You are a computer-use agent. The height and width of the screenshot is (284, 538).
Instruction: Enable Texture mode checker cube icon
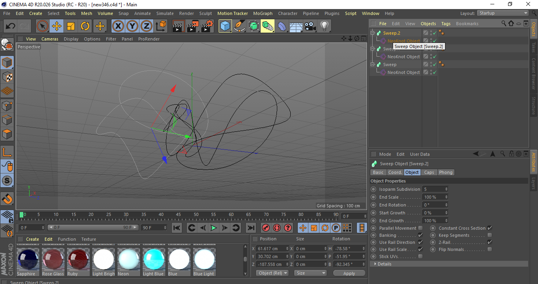point(7,77)
